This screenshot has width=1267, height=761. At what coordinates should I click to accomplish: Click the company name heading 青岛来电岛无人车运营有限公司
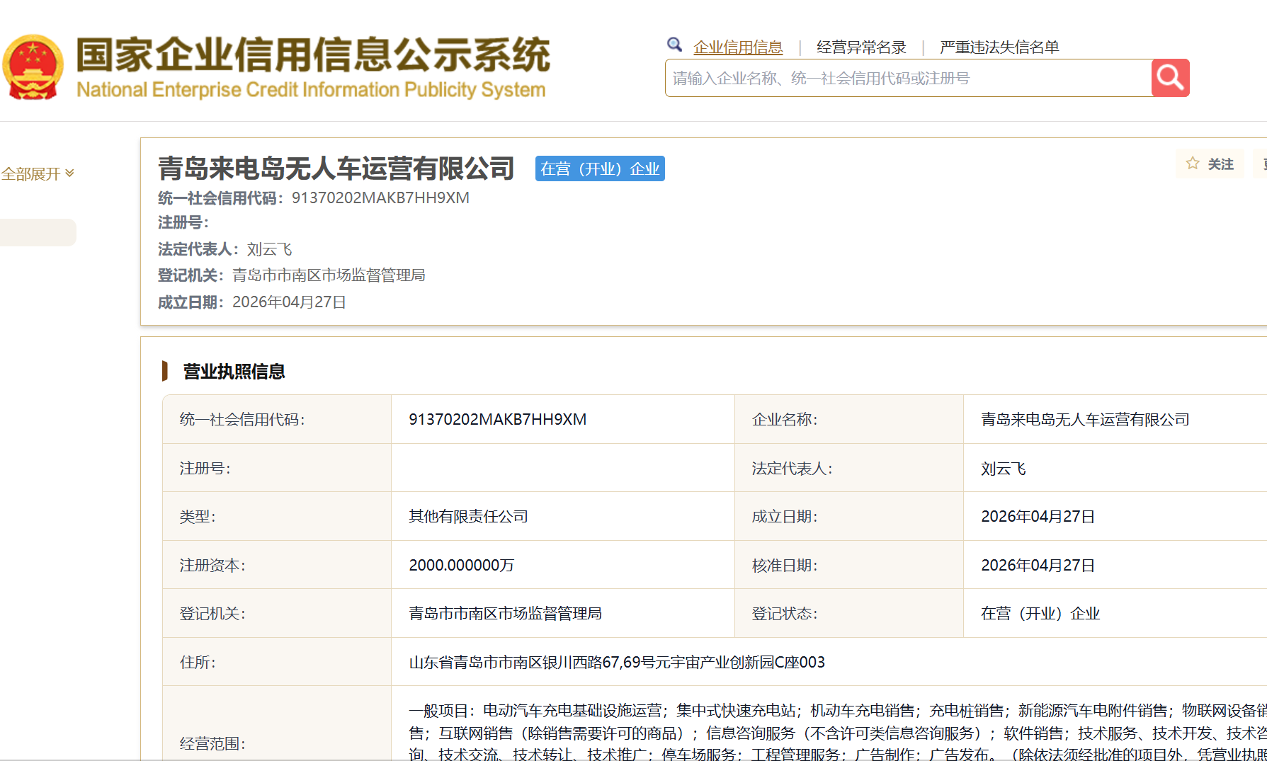(336, 168)
